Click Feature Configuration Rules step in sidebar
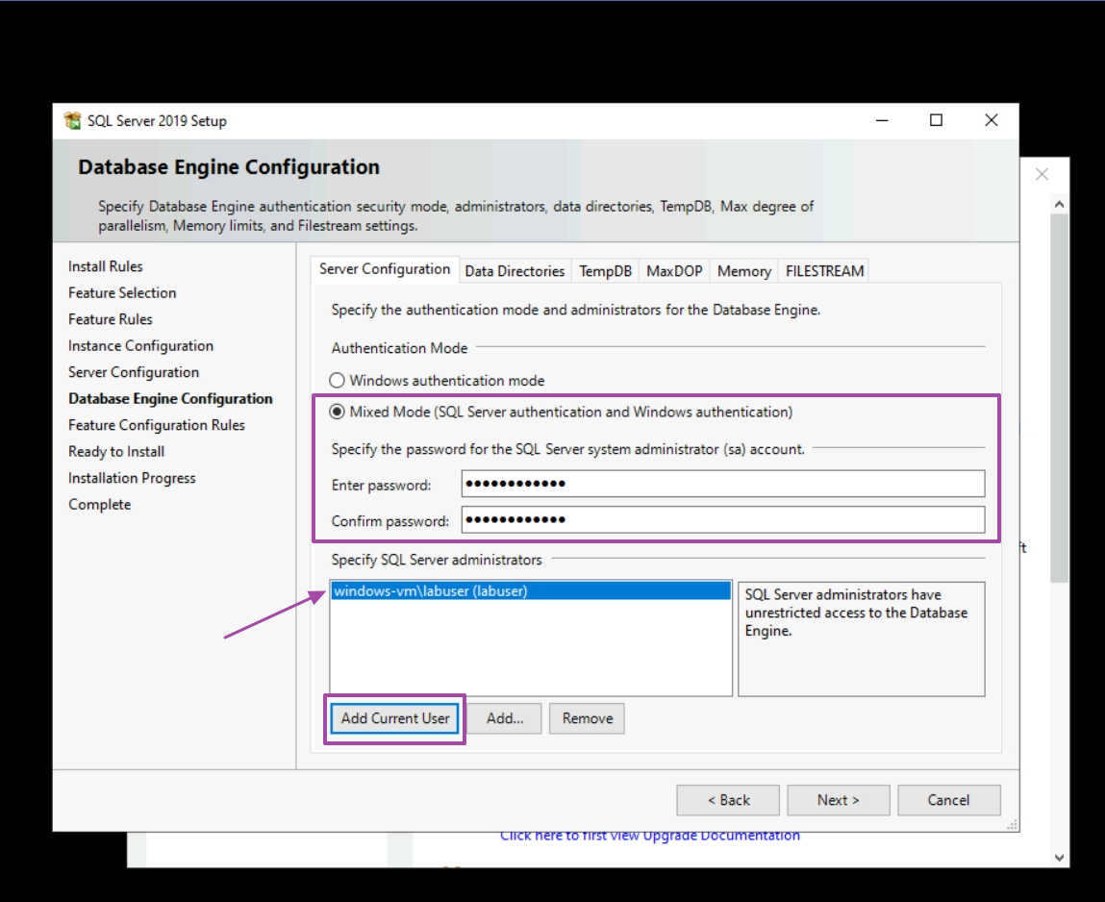 click(x=157, y=425)
